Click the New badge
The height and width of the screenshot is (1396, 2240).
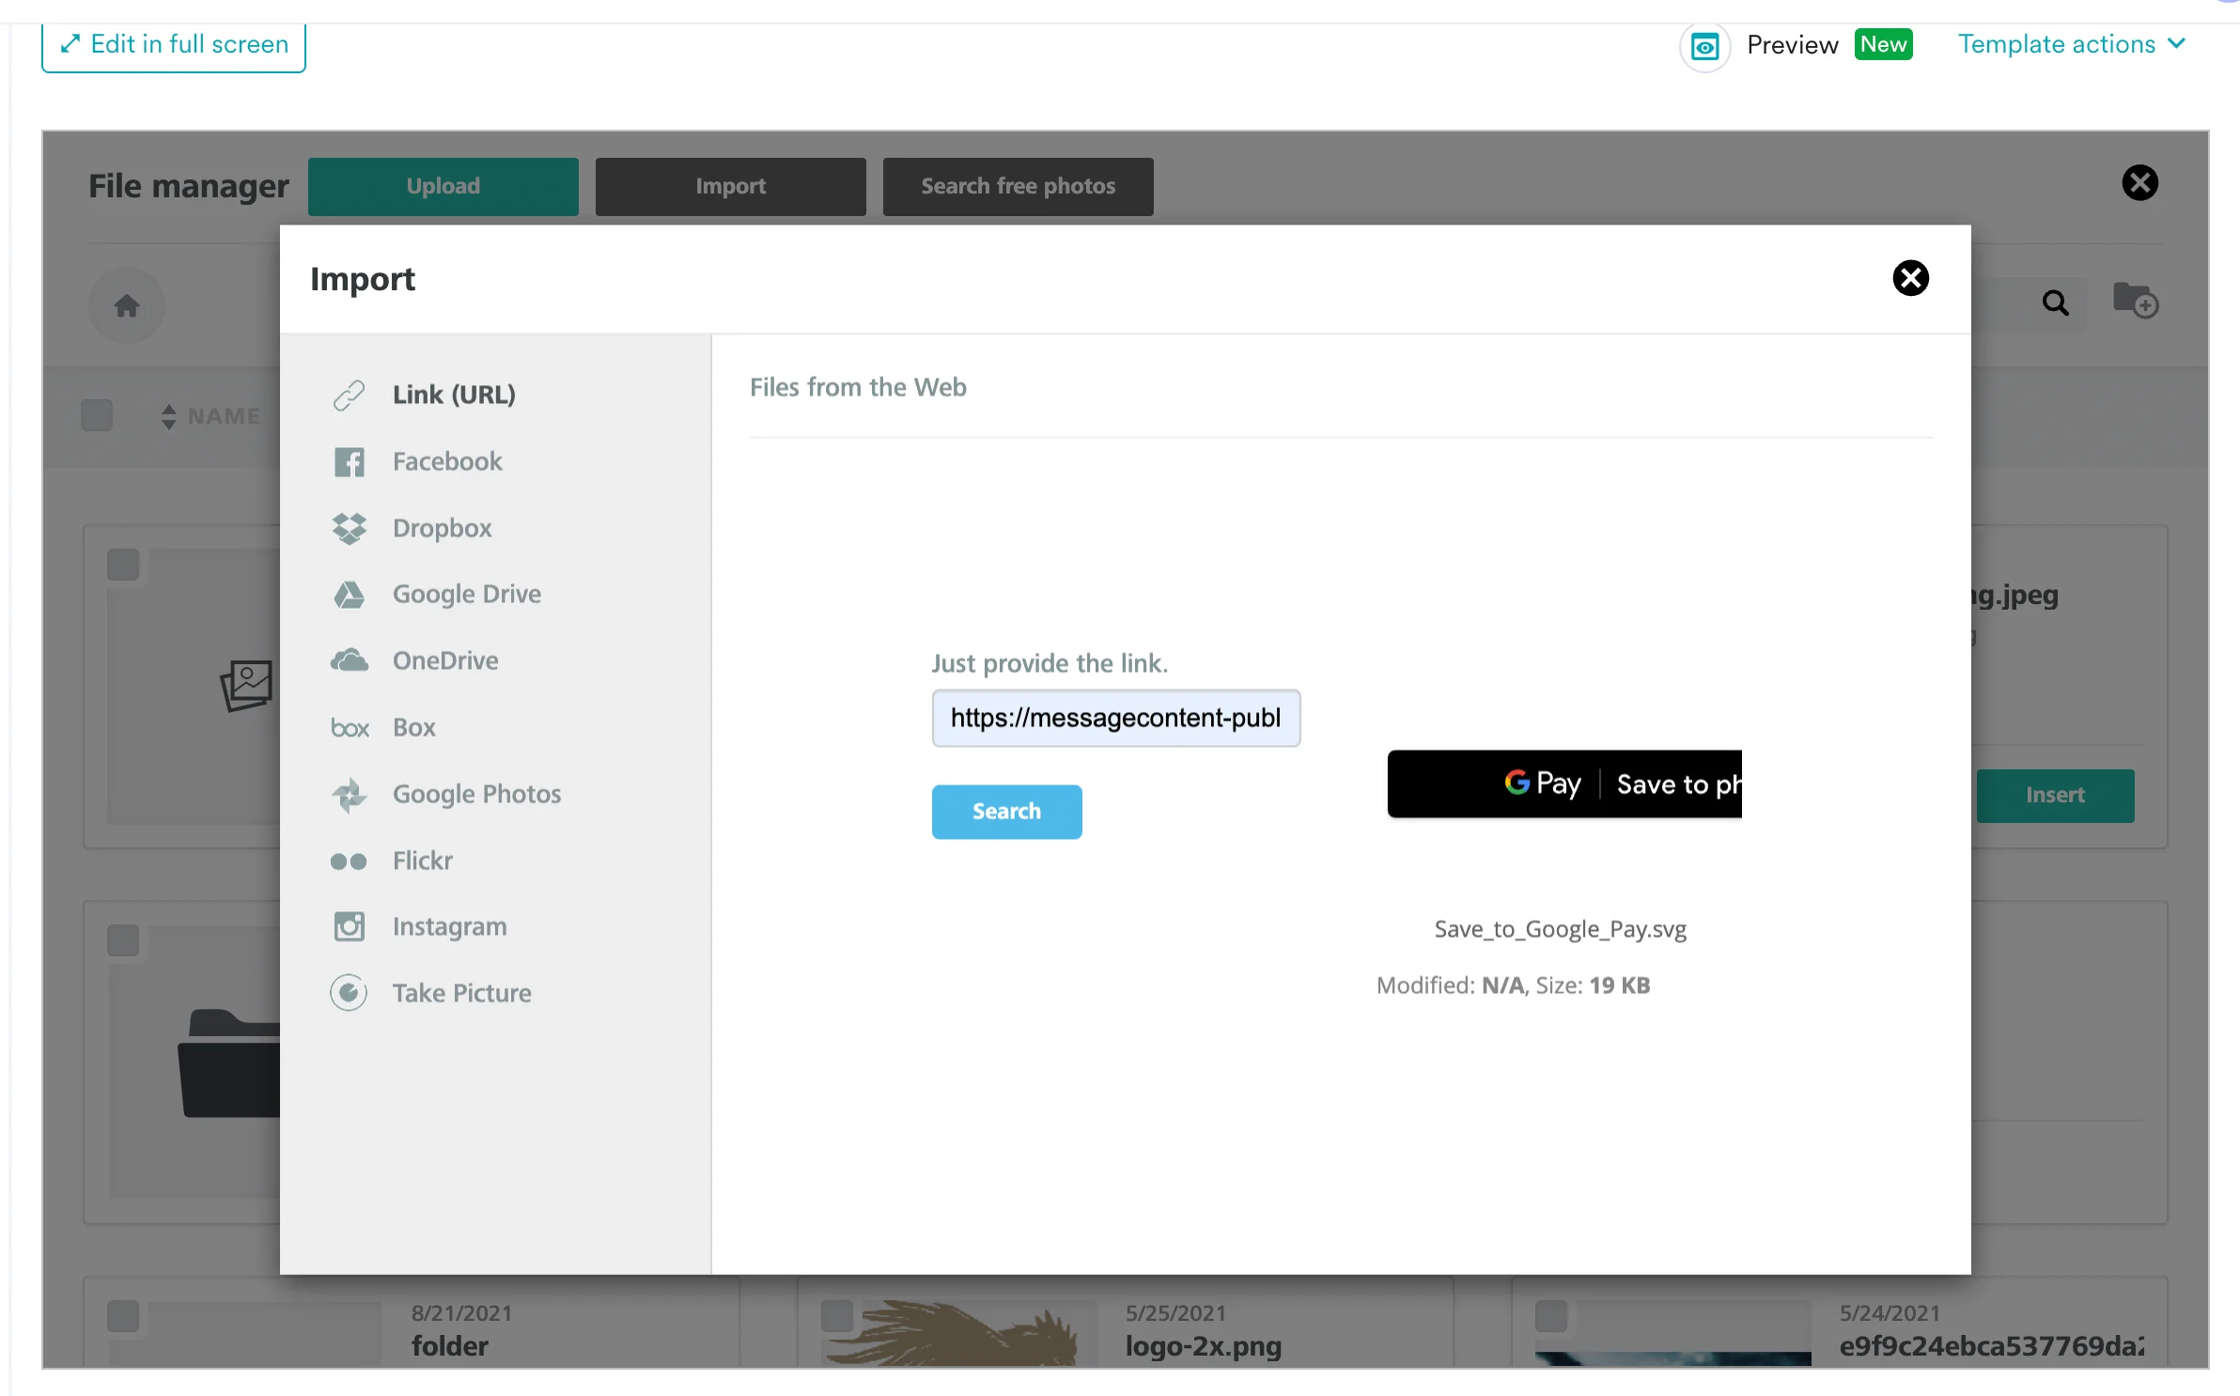pos(1883,44)
